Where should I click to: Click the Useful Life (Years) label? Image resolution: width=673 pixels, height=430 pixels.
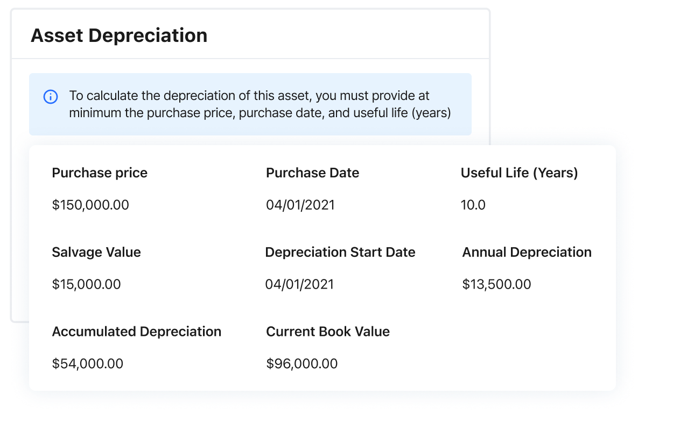(520, 173)
